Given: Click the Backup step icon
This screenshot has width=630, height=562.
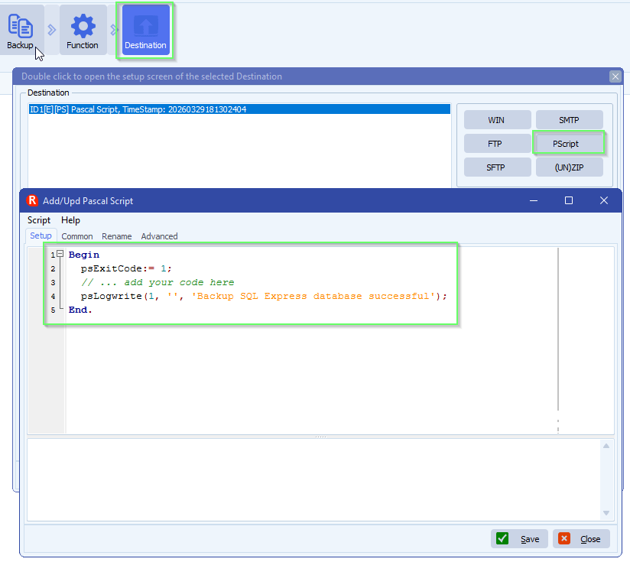Looking at the screenshot, I should click(x=21, y=31).
